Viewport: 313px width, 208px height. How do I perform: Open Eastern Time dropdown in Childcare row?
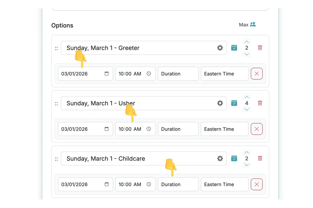225,185
